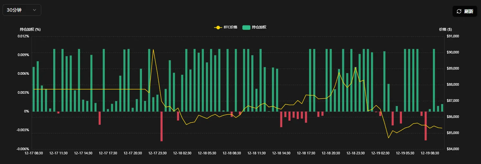Click the $89,000 price axis label

click(453, 69)
